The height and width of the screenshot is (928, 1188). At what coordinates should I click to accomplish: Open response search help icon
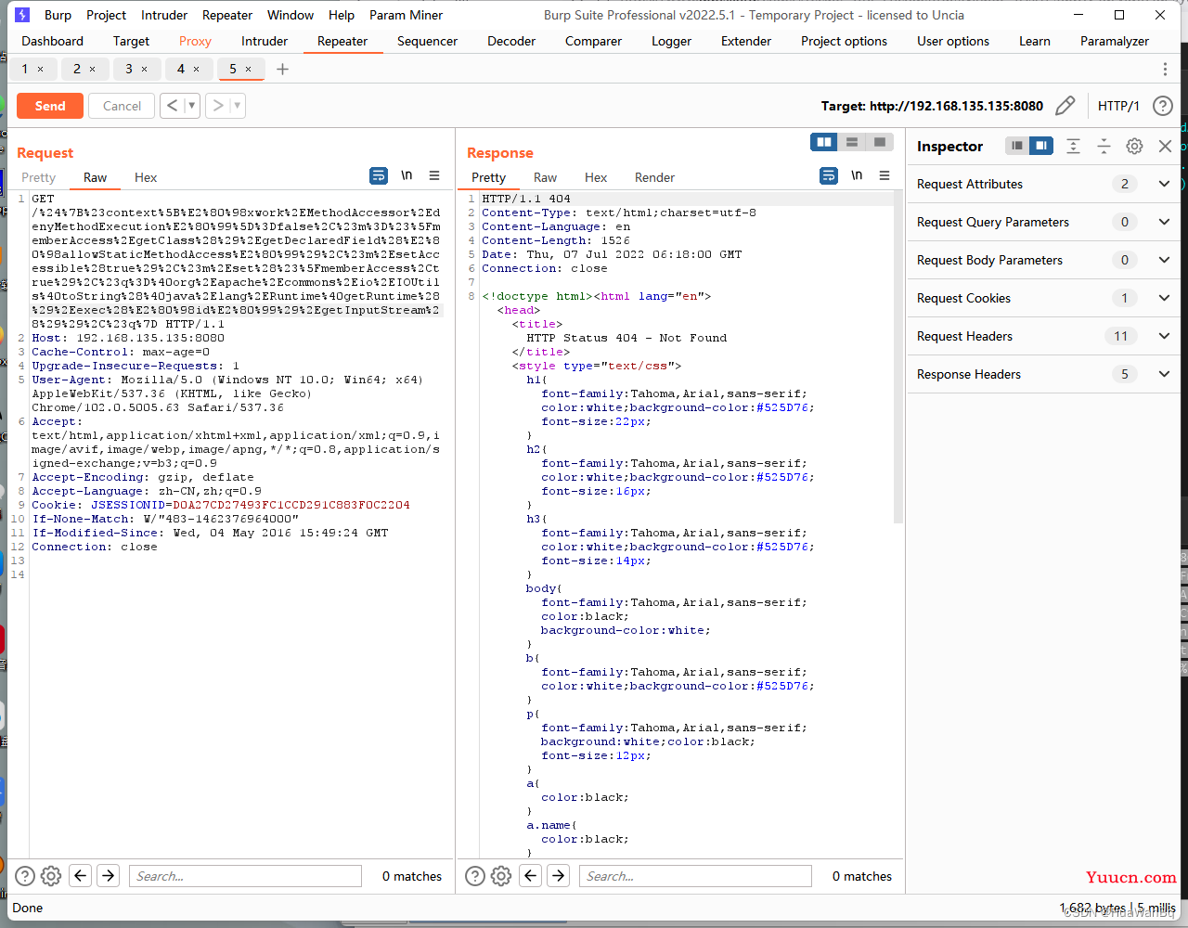(x=475, y=875)
